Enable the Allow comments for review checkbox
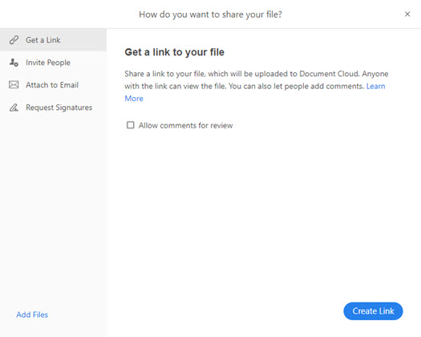 [x=131, y=125]
